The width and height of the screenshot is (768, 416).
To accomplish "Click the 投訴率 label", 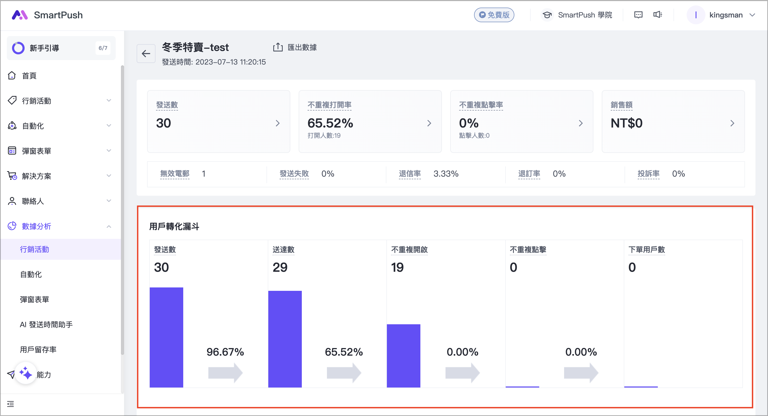I will tap(648, 174).
